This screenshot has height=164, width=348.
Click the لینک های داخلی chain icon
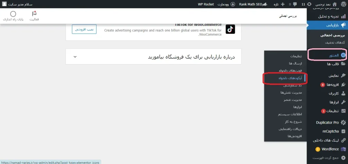(x=343, y=140)
